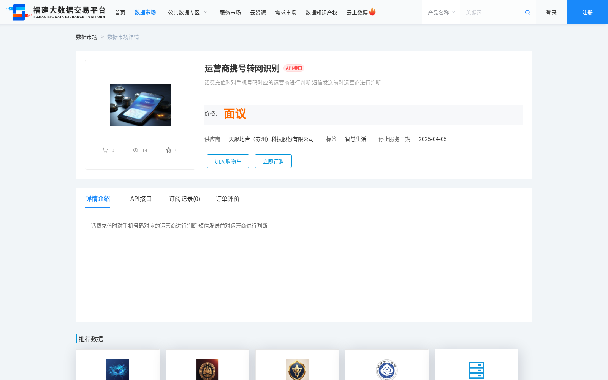
Task: Click the 智慧生活 tag value
Action: [x=356, y=139]
